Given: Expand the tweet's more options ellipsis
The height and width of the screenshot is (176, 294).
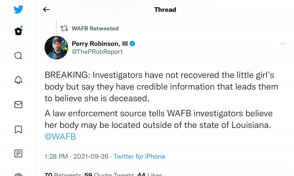Looking at the screenshot, I should click(283, 44).
